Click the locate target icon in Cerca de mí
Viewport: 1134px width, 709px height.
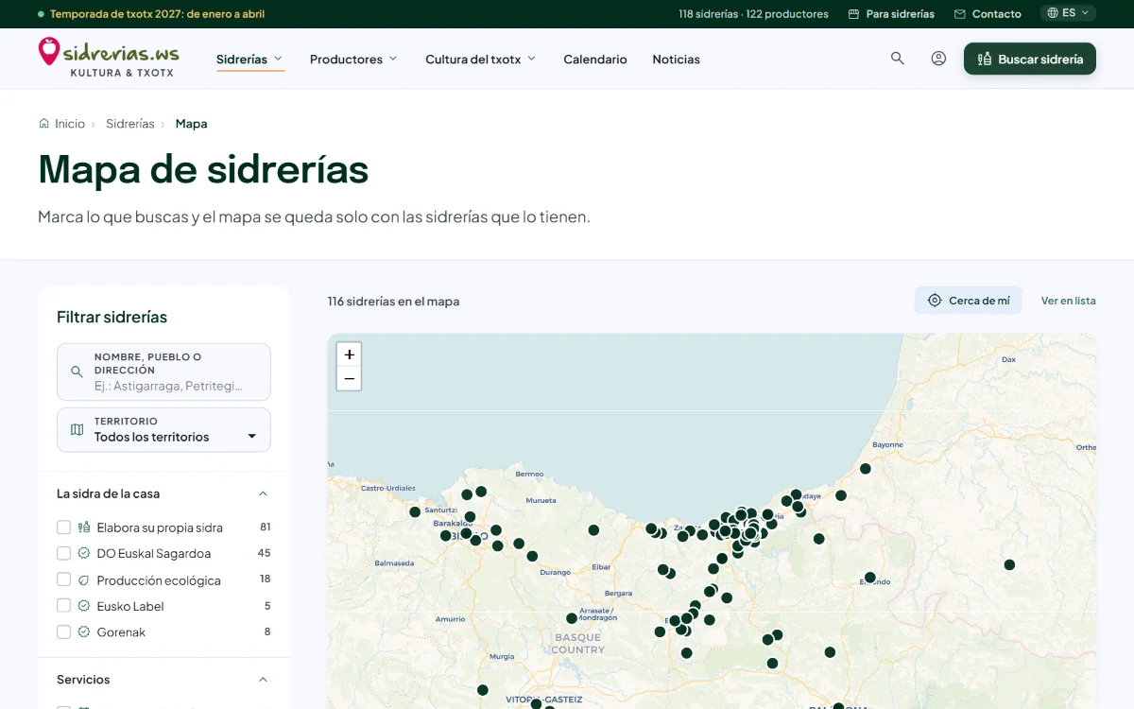pyautogui.click(x=935, y=301)
